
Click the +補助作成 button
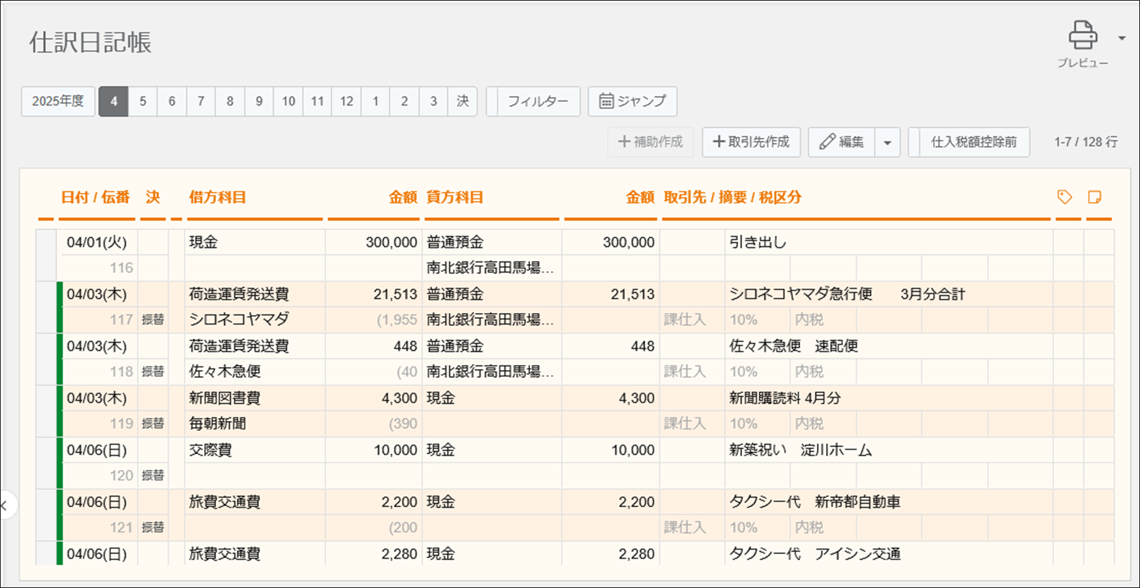coord(650,142)
